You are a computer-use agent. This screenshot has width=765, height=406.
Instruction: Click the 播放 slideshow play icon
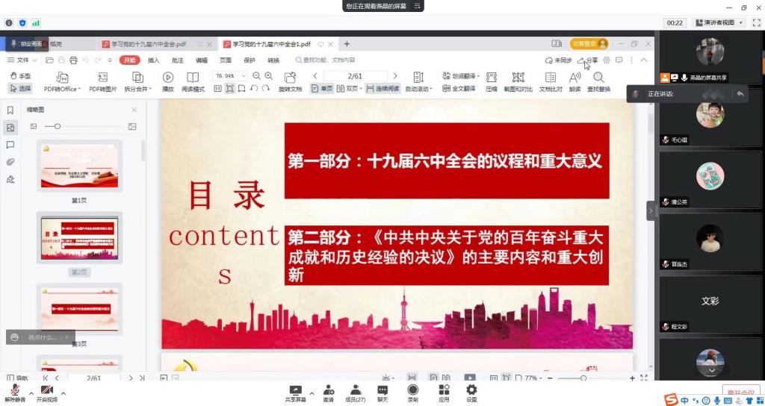(x=168, y=77)
